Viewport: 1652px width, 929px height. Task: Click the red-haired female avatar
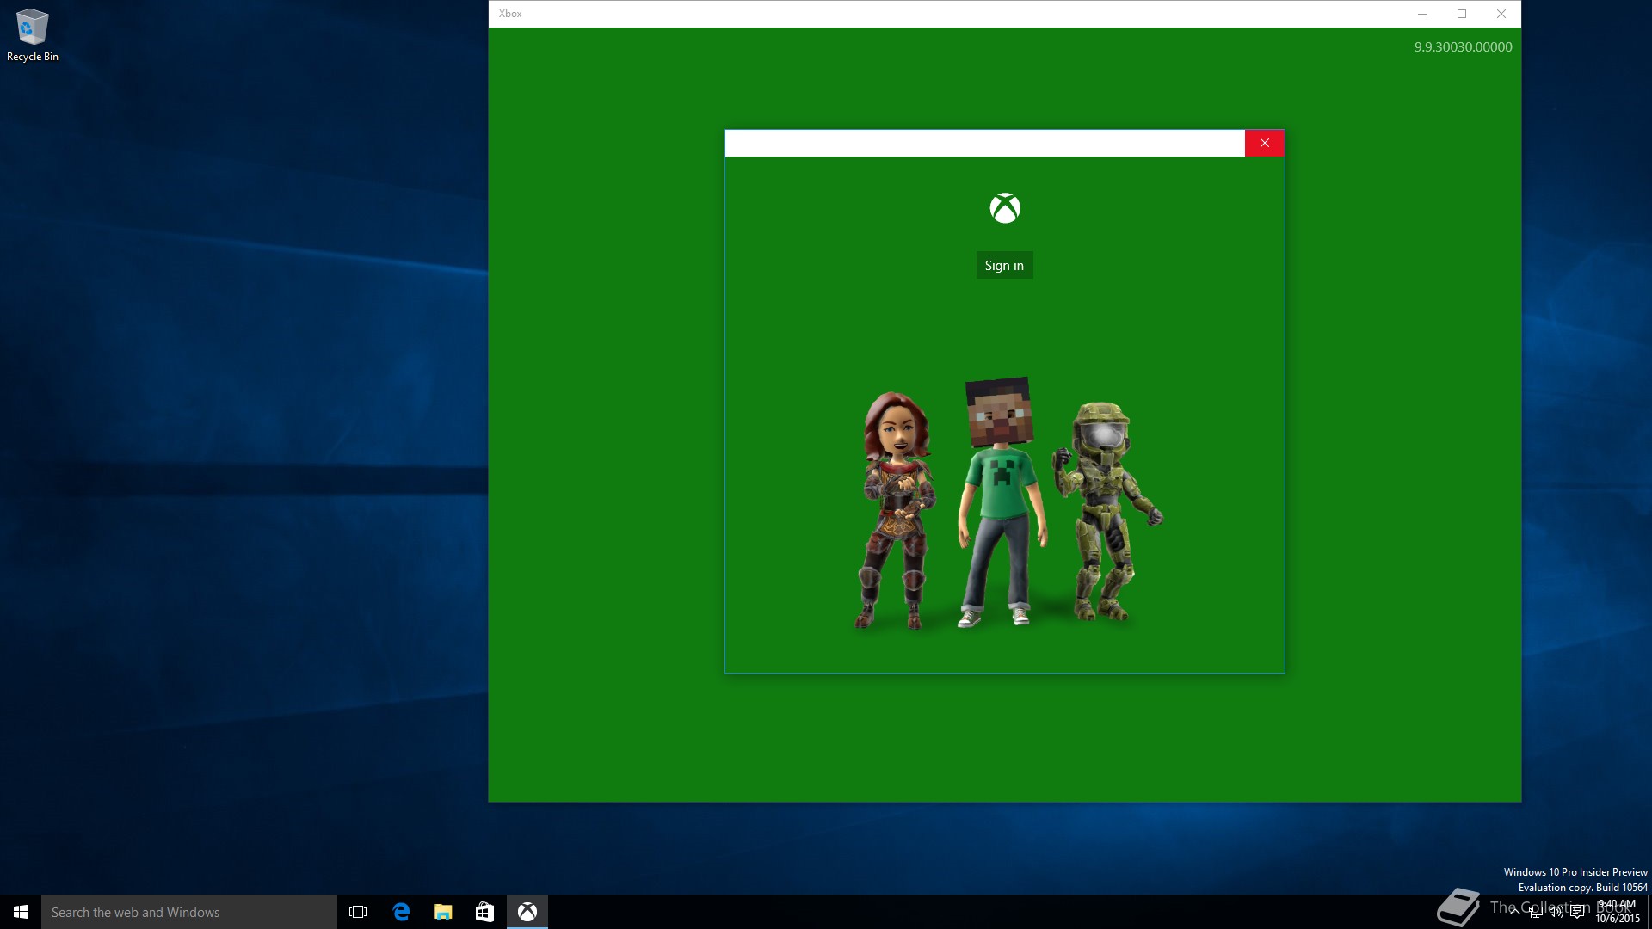pos(895,510)
